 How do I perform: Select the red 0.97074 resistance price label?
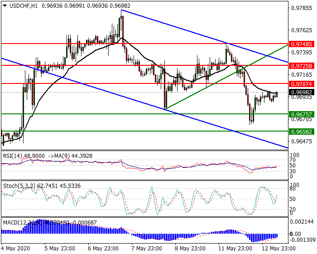tap(302, 84)
